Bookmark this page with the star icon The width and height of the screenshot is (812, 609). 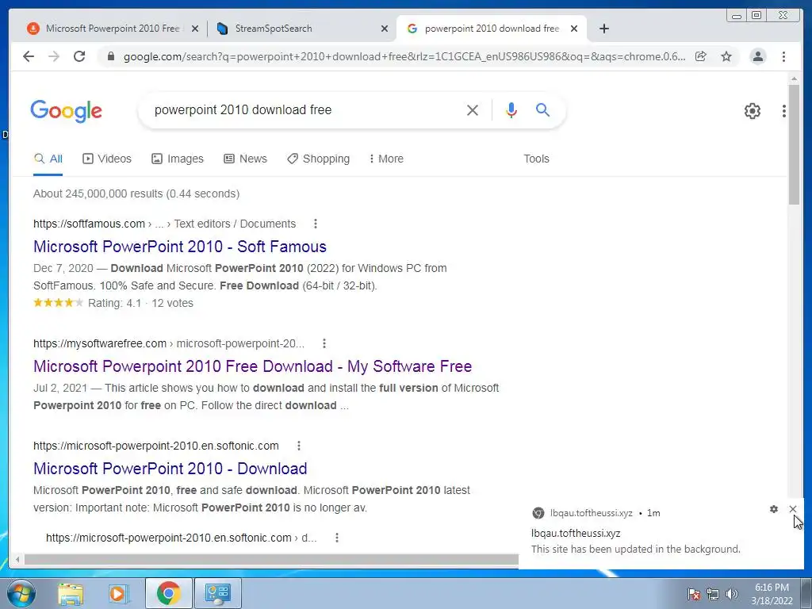[x=726, y=56]
